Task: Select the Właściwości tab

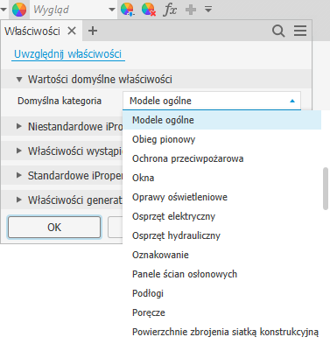Action: (x=32, y=31)
